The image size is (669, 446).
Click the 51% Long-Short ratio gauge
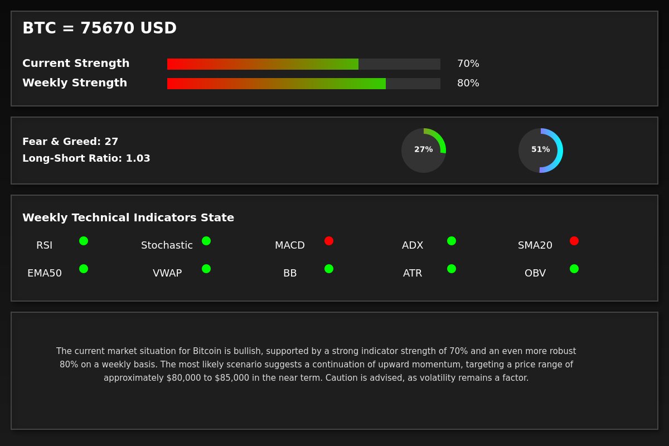pos(541,151)
